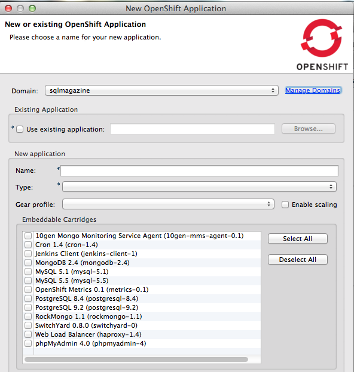This screenshot has height=372, width=354.
Task: Click the existing application text field
Action: 193,129
